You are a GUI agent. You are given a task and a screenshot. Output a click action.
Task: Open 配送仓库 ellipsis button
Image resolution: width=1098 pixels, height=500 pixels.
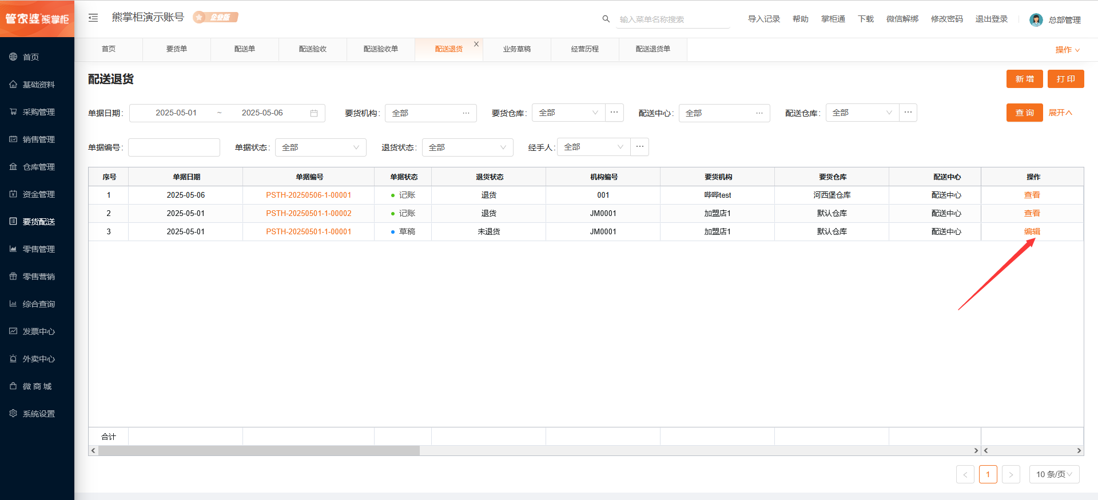[x=908, y=113]
